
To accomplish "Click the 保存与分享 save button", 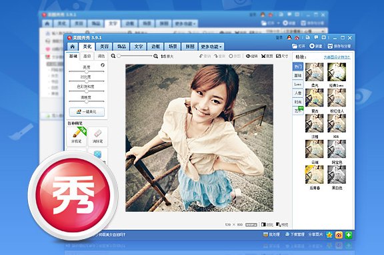I will click(x=339, y=46).
